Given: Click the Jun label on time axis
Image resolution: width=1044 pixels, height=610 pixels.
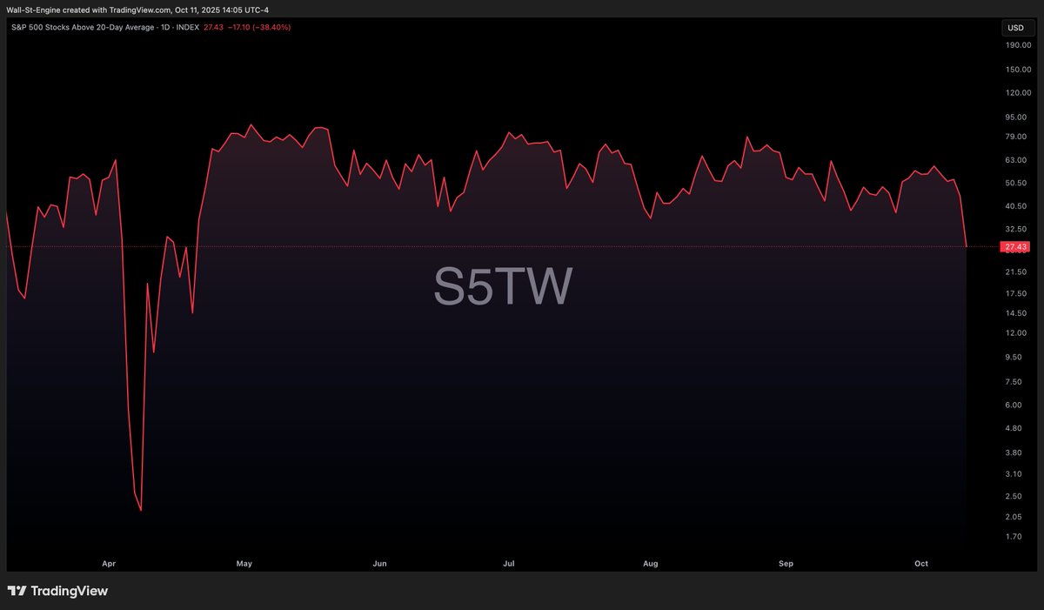Looking at the screenshot, I should [379, 564].
